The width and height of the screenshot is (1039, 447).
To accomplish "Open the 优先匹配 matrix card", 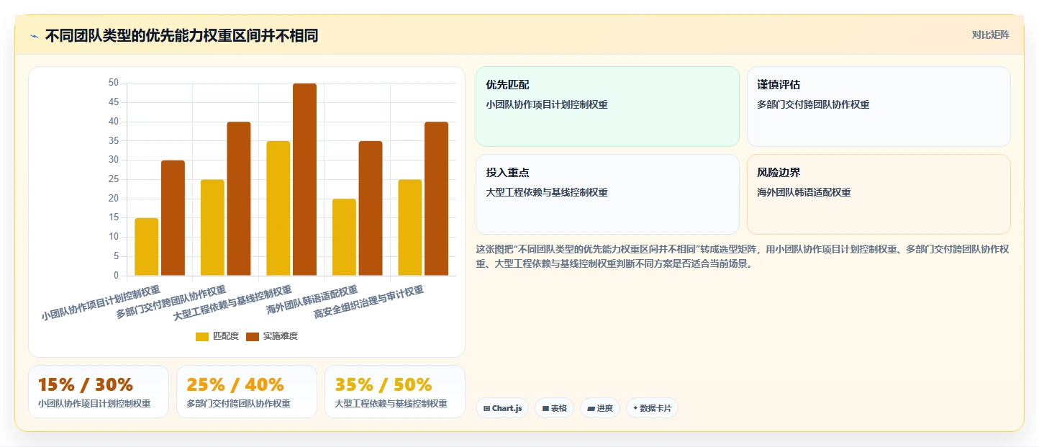I will [607, 107].
